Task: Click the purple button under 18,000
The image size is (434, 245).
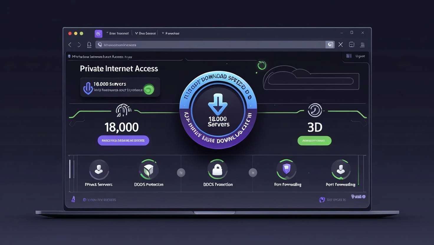Action: tap(123, 140)
